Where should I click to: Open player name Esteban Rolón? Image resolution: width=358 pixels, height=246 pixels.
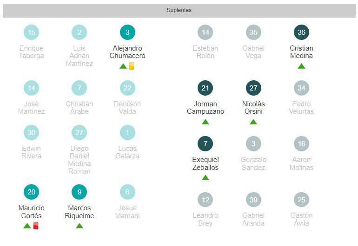[205, 52]
